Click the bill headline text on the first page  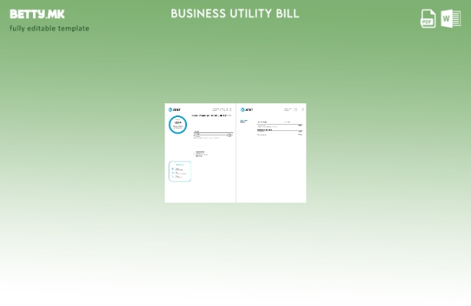(211, 116)
